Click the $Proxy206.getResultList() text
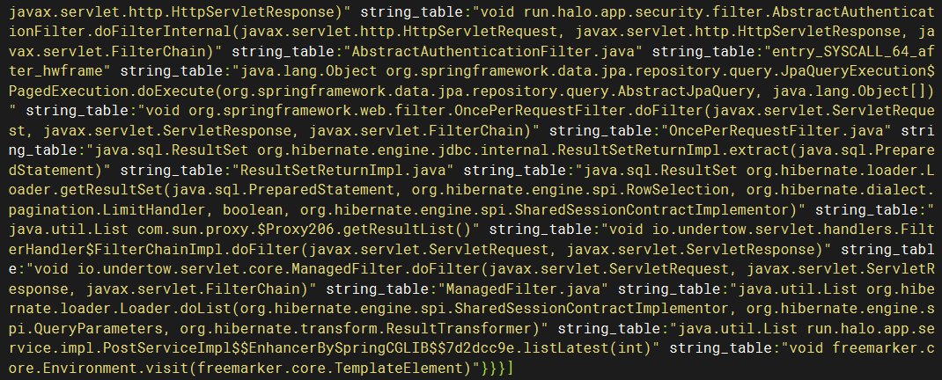 tap(364, 230)
